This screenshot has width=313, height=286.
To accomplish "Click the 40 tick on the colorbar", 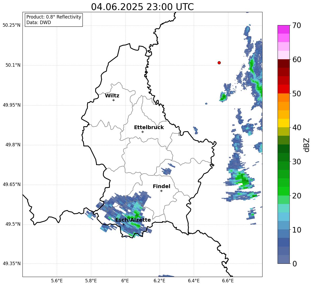I will (297, 128).
